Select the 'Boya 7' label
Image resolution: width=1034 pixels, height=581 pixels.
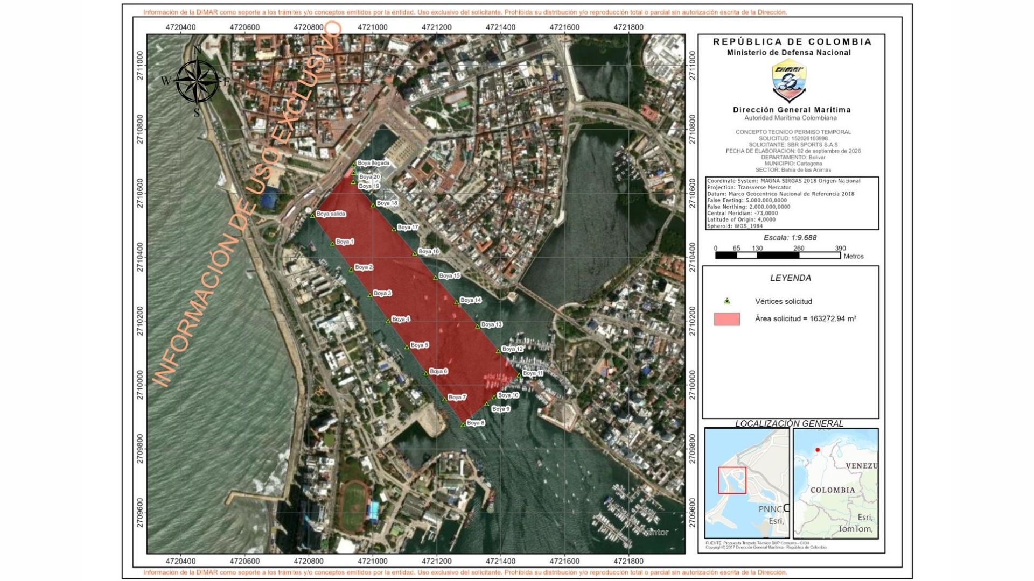coord(457,398)
